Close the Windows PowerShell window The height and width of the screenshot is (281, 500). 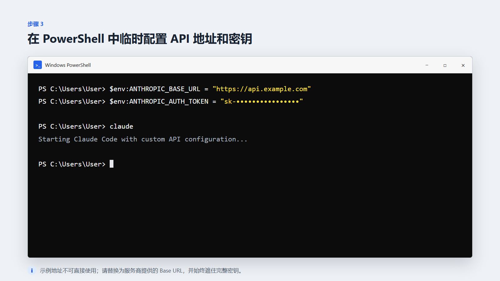pyautogui.click(x=463, y=65)
